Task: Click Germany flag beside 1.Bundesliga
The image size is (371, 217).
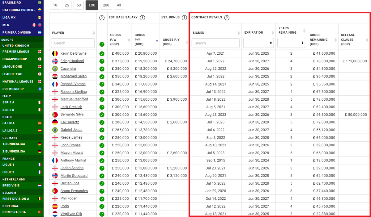Action: [x=40, y=144]
